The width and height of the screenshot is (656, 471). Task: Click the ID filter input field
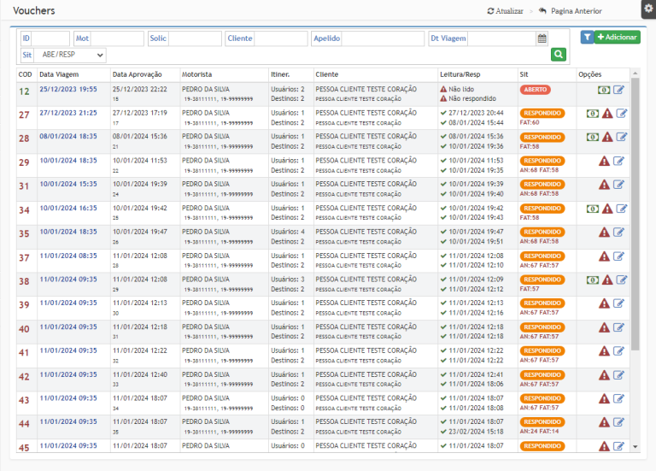point(50,38)
